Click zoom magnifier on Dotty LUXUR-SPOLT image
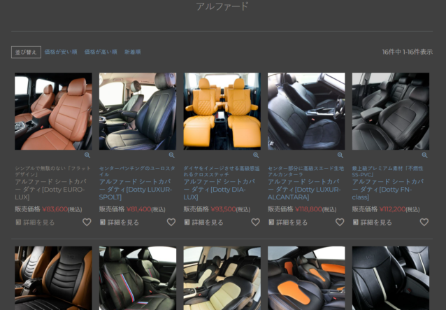 coord(172,155)
